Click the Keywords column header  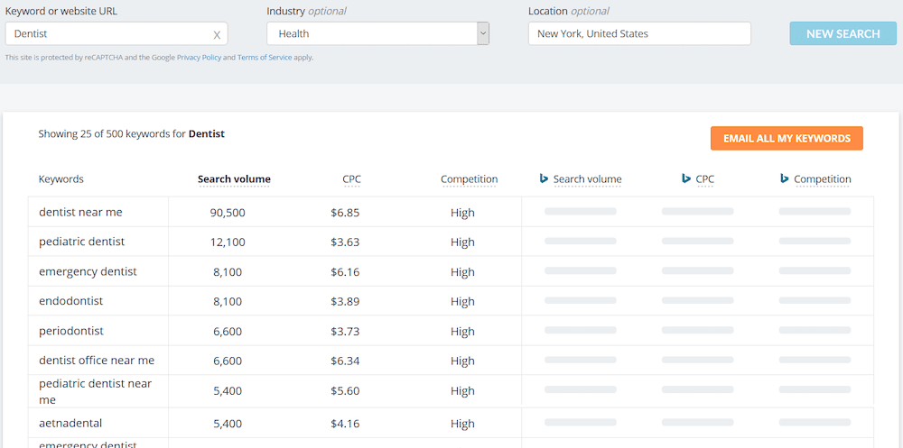point(61,179)
